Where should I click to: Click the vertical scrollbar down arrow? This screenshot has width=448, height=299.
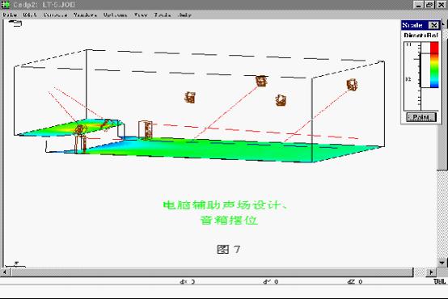tap(442, 262)
